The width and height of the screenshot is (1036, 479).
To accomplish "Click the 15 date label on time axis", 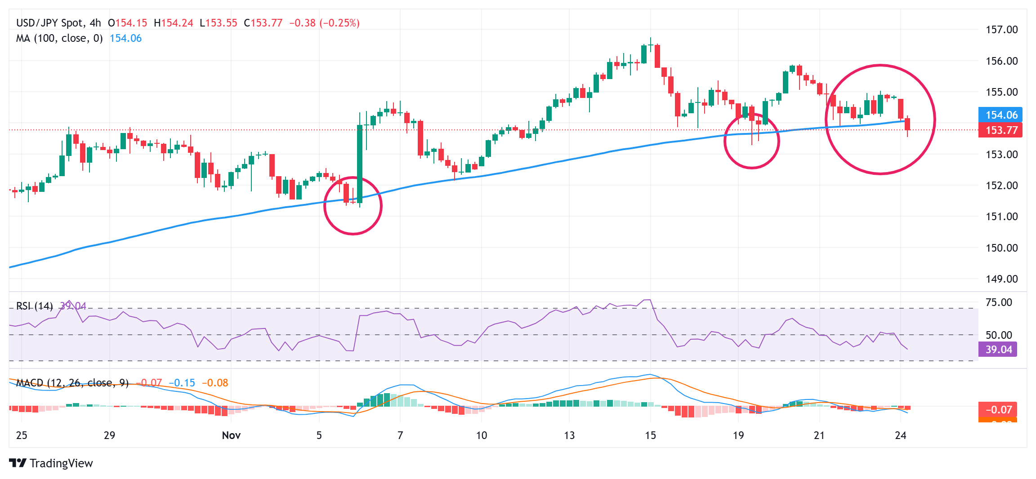I will coord(650,435).
